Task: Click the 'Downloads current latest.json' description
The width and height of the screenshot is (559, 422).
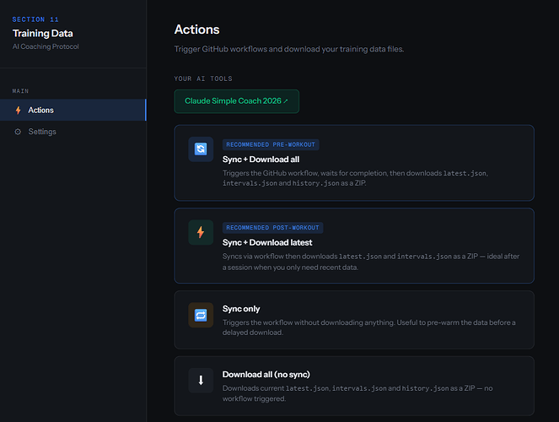Action: (357, 393)
